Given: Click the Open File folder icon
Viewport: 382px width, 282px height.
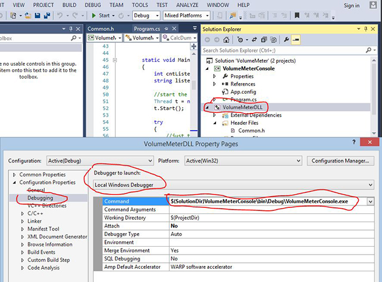Looking at the screenshot, I should (x=28, y=16).
